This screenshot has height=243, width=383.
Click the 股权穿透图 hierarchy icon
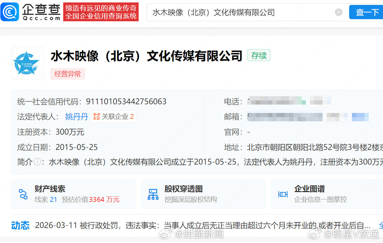[153, 195]
